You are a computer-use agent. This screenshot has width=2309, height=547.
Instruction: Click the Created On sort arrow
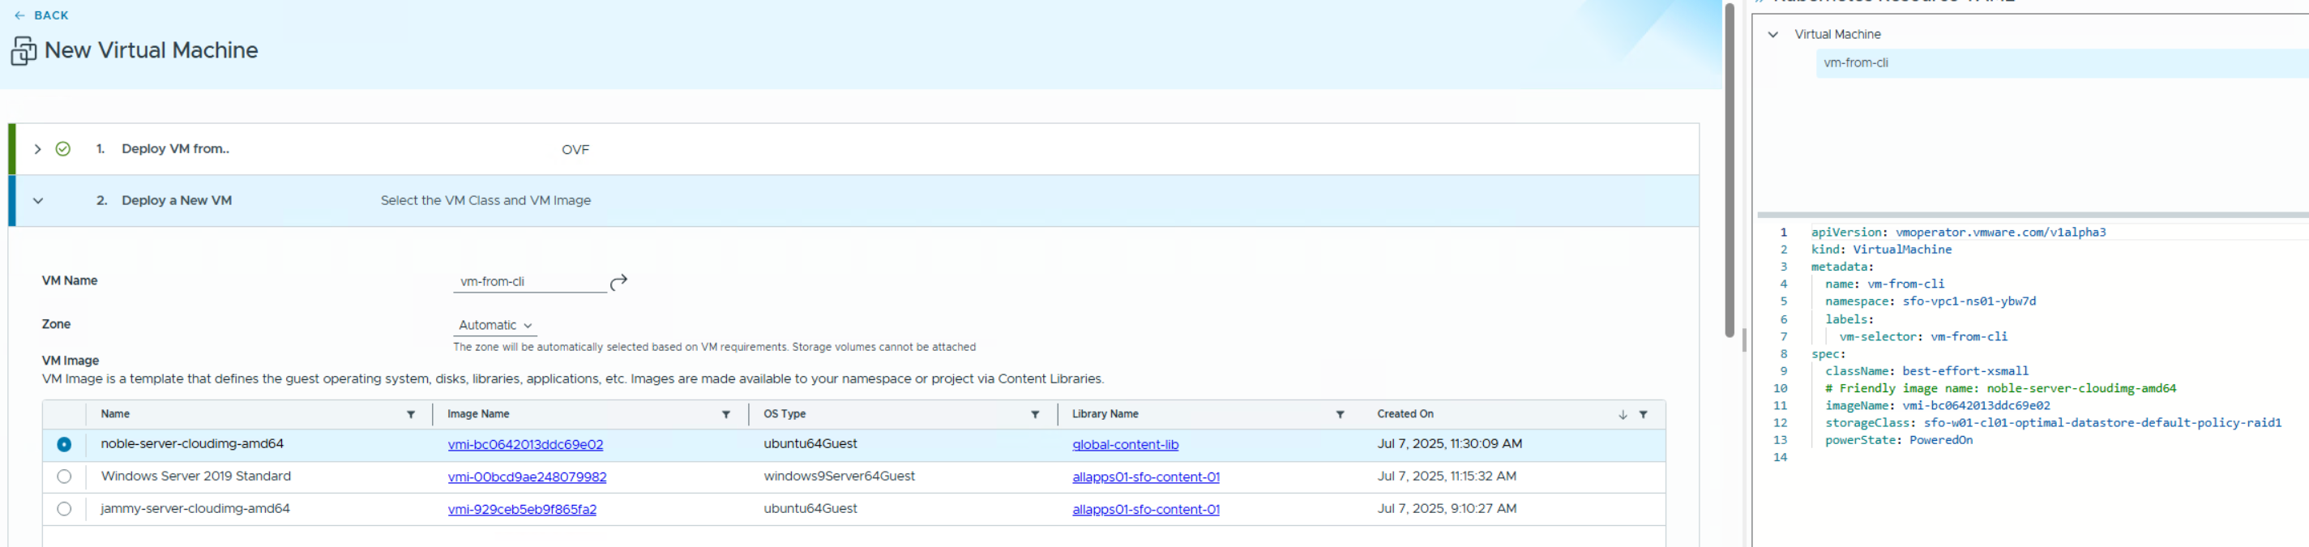(1623, 414)
